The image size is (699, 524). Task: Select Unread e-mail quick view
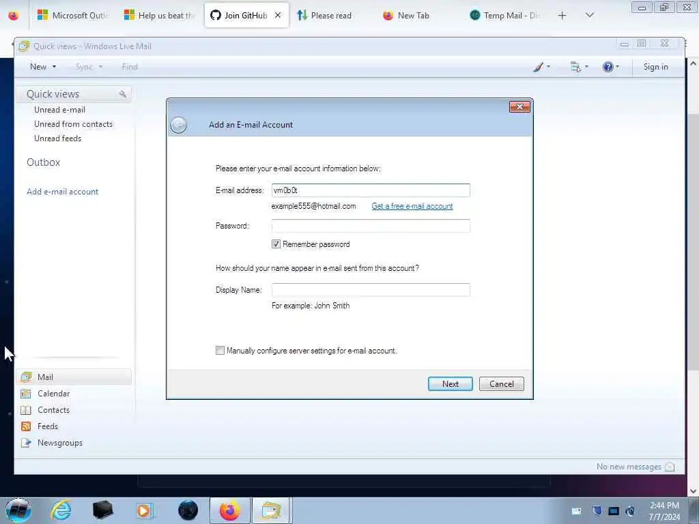coord(60,110)
